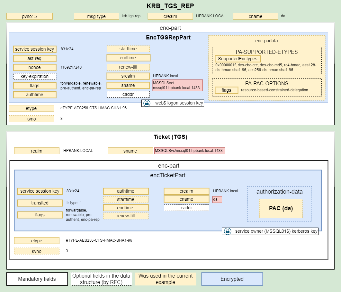The image size is (341, 292).
Task: Select the flags box under PA-PAC-OPTIONS
Action: click(226, 90)
